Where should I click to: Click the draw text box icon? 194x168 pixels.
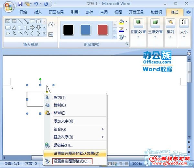pos(51,34)
